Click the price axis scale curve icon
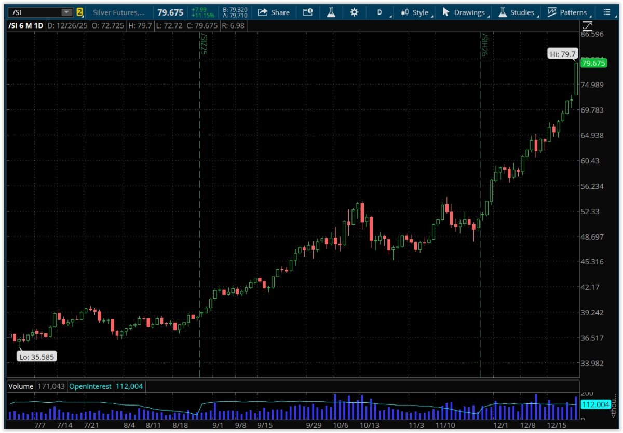This screenshot has height=433, width=623. coord(587,26)
